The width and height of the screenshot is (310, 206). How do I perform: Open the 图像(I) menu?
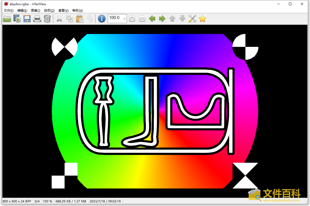click(x=35, y=11)
